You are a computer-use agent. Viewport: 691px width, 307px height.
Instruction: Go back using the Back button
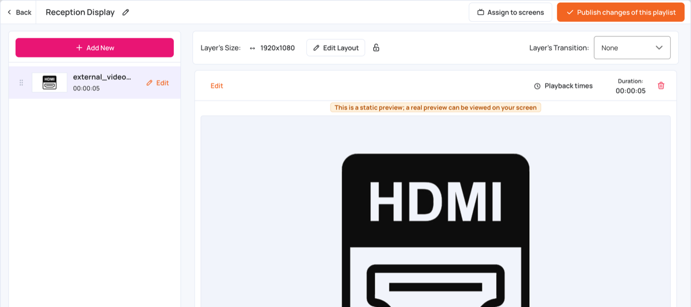19,12
